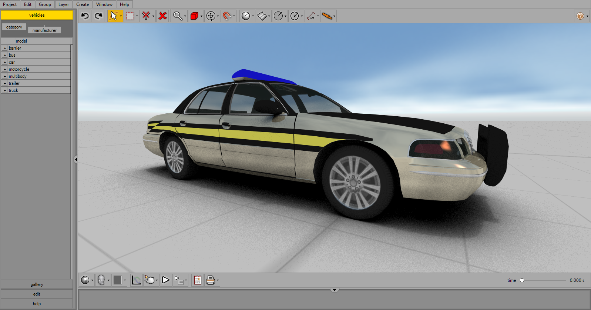
Task: Expand the multibody tree node
Action: (x=5, y=76)
